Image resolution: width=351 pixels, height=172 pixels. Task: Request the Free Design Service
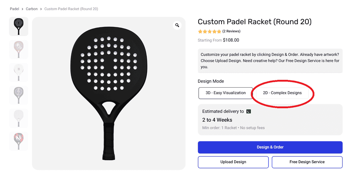(x=307, y=162)
